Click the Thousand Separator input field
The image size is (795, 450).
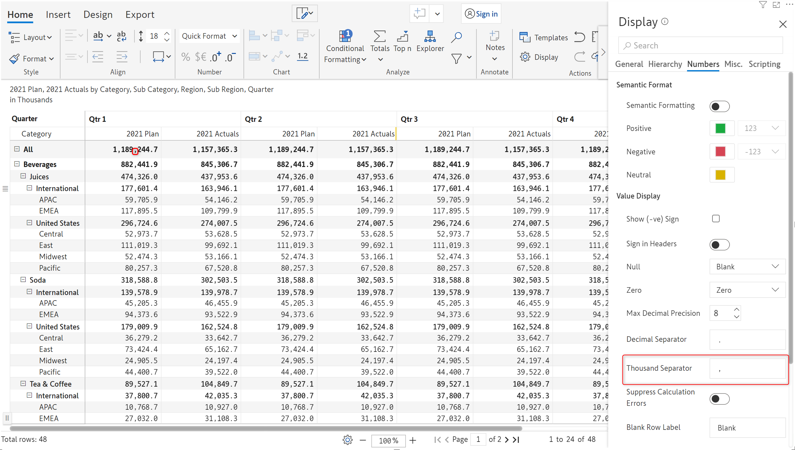(x=747, y=368)
